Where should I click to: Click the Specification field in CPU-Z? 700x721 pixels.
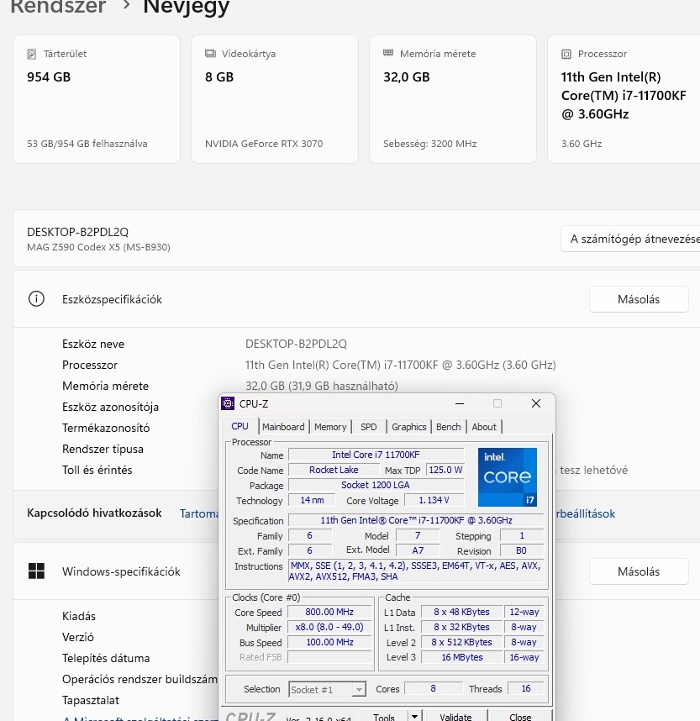tap(416, 520)
